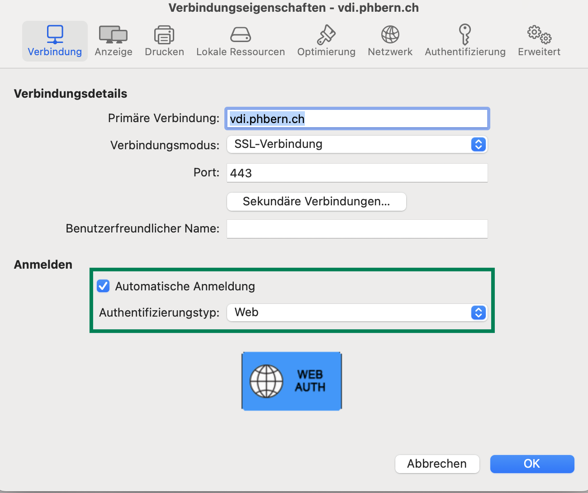The width and height of the screenshot is (588, 493).
Task: Open the Erweitert gears icon
Action: point(538,41)
